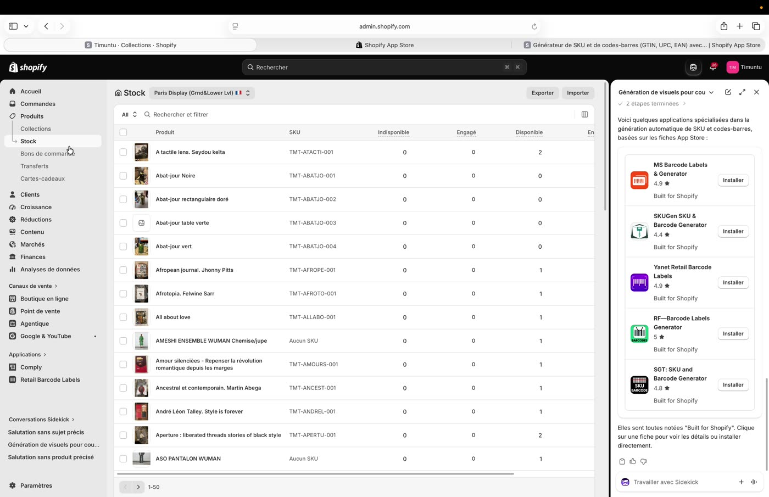
Task: Install SKUGen SKU & Barcode Generator
Action: pyautogui.click(x=733, y=231)
